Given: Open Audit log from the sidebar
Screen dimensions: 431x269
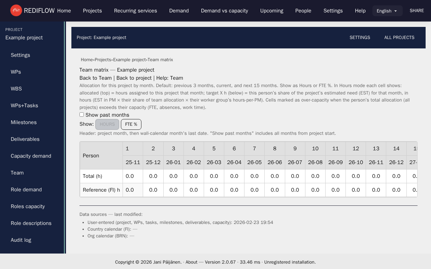Looking at the screenshot, I should [x=21, y=240].
